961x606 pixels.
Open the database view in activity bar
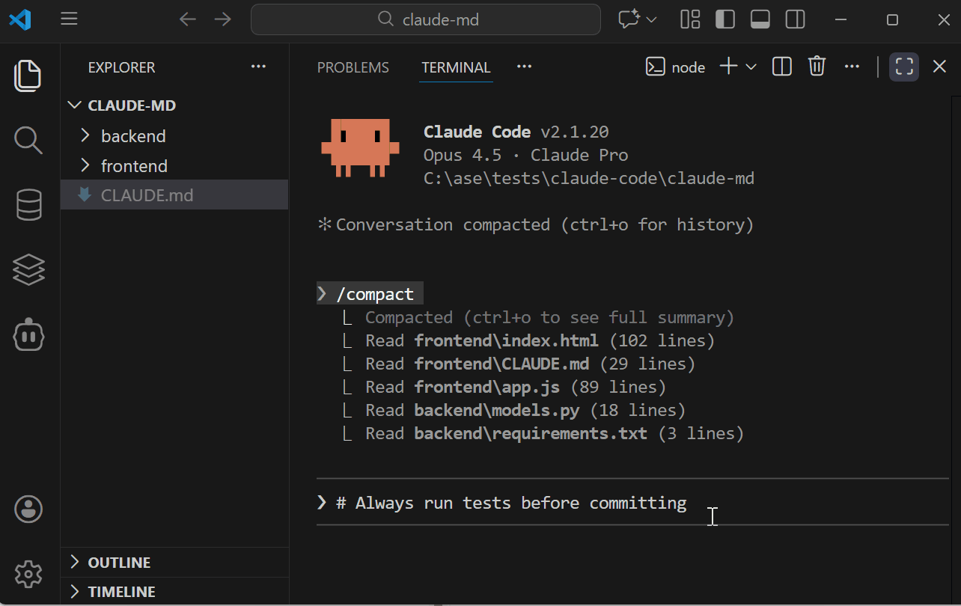click(28, 205)
